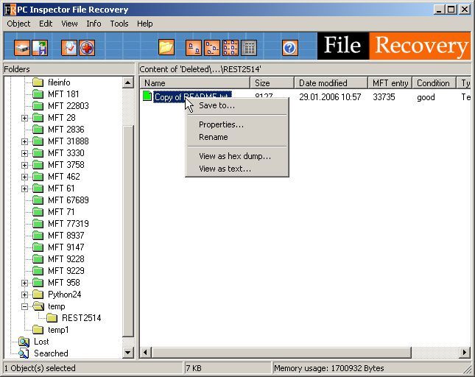This screenshot has height=377, width=475.
Task: Choose Rename in context menu
Action: click(x=237, y=137)
